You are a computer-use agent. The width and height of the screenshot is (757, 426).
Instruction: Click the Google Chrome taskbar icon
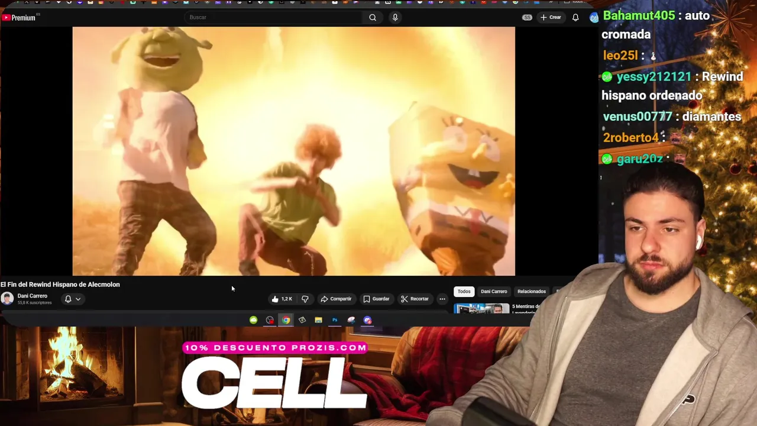pyautogui.click(x=286, y=320)
